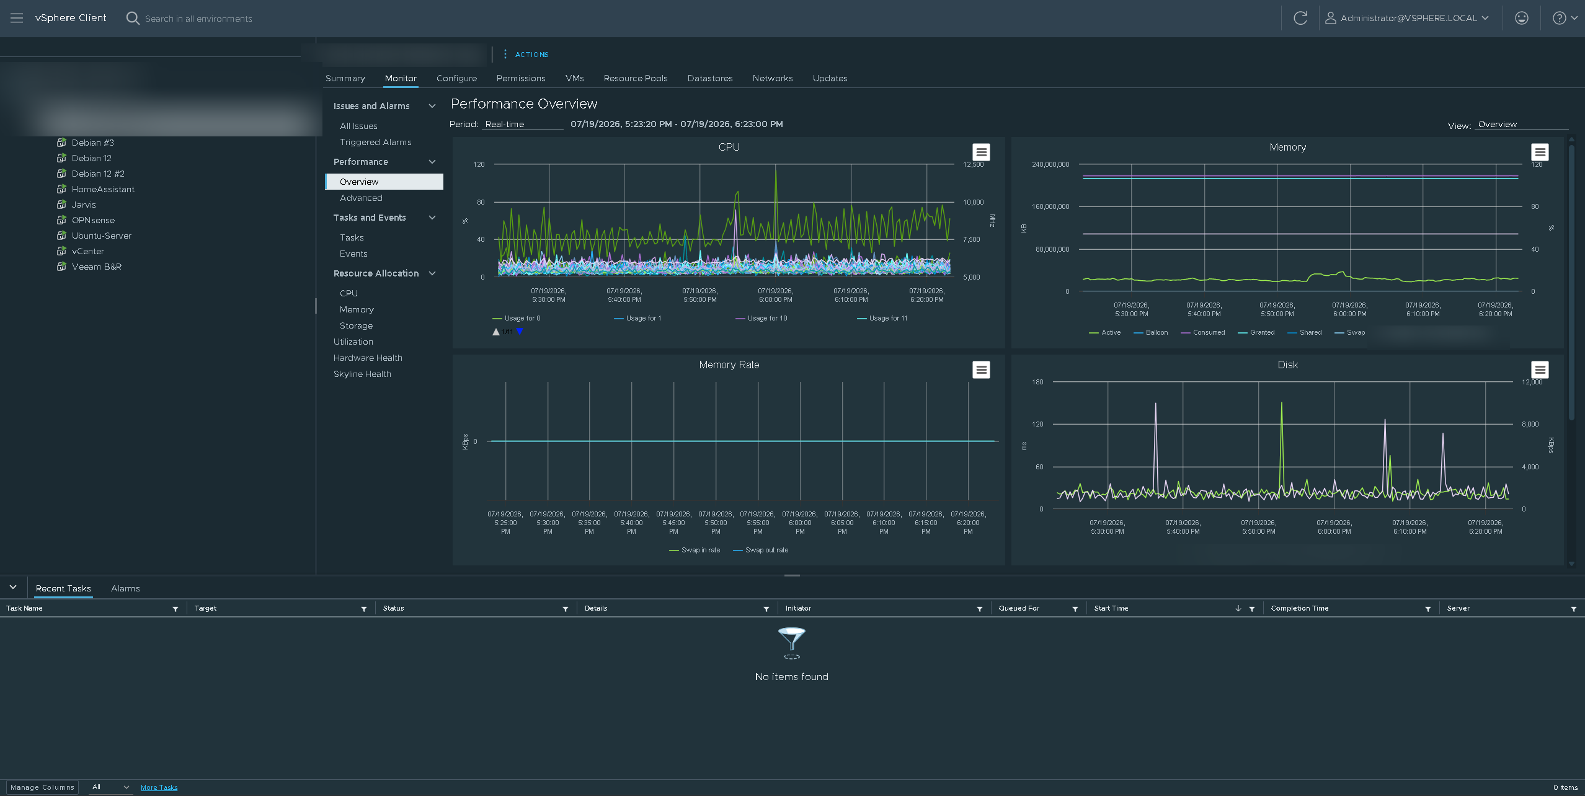Switch to the Summary tab
This screenshot has height=796, width=1585.
[x=345, y=78]
